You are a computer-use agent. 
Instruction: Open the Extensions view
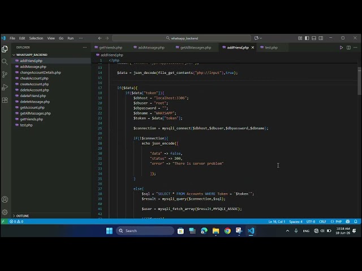(5, 100)
